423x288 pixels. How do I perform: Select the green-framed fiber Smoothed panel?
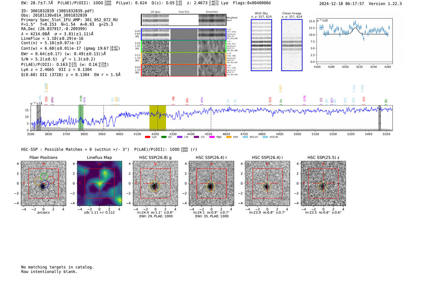(x=212, y=47)
